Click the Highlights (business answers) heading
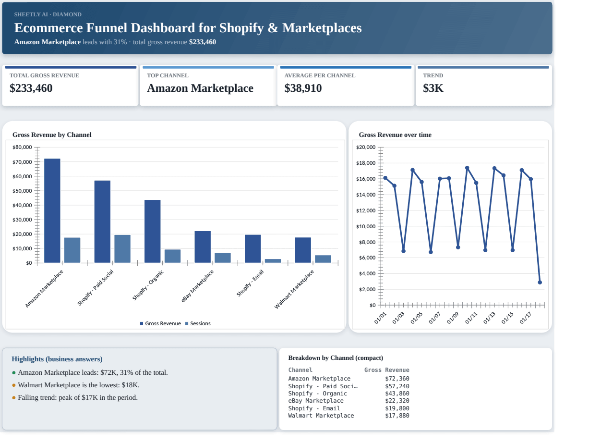 (57, 359)
